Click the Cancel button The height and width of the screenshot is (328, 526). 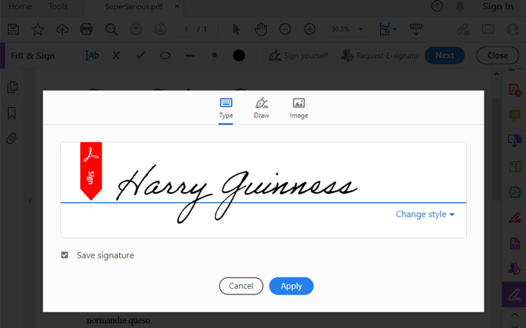241,286
